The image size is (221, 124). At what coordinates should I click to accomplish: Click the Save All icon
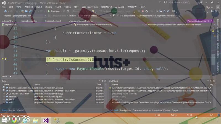[x=30, y=11]
